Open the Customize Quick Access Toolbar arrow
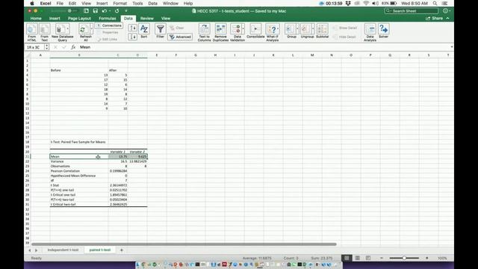The image size is (478, 269). 126,11
